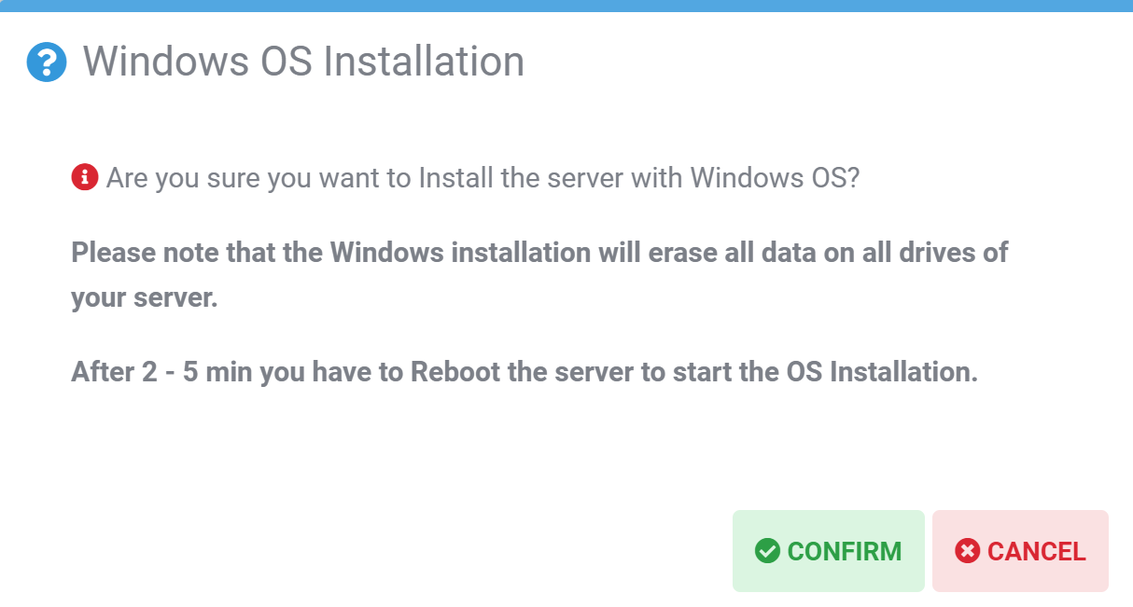Click the "After 2 - 5 min" instruction text
1133x607 pixels.
(x=524, y=372)
